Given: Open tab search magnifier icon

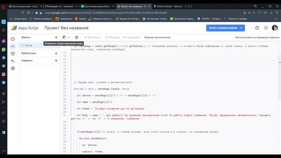Looking at the screenshot, I should coord(255,6).
